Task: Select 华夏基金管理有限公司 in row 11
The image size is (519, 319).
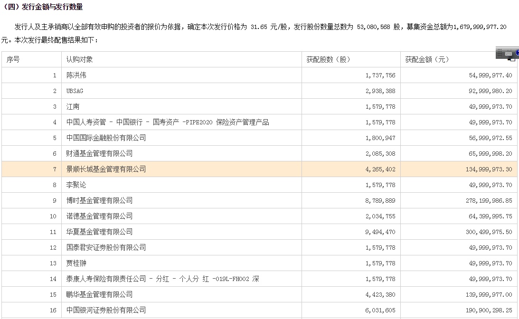Action: [x=99, y=232]
